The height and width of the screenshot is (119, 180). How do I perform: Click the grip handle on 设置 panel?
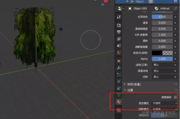coord(176,90)
